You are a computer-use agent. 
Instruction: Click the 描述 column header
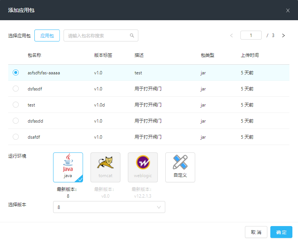click(139, 55)
